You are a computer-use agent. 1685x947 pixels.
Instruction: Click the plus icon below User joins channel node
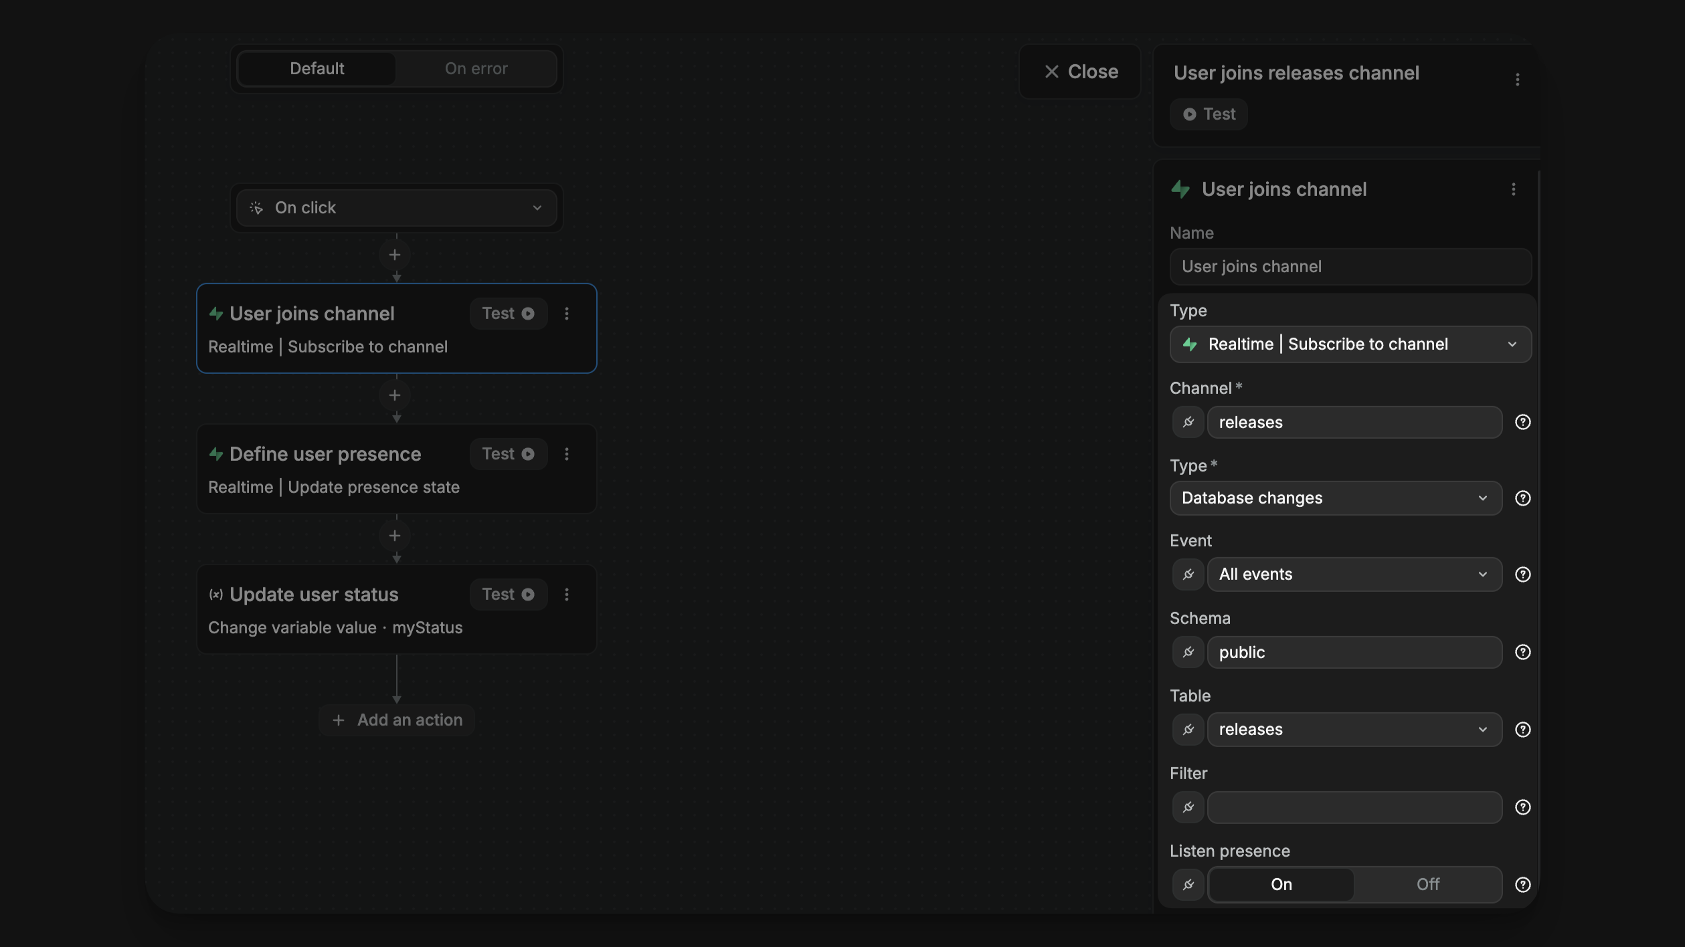pyautogui.click(x=395, y=395)
